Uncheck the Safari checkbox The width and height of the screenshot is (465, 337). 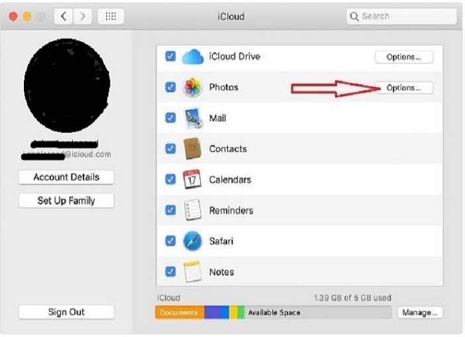(x=170, y=241)
